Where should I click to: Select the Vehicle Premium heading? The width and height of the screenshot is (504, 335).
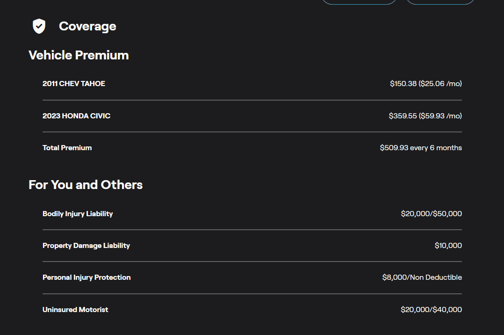click(x=79, y=55)
